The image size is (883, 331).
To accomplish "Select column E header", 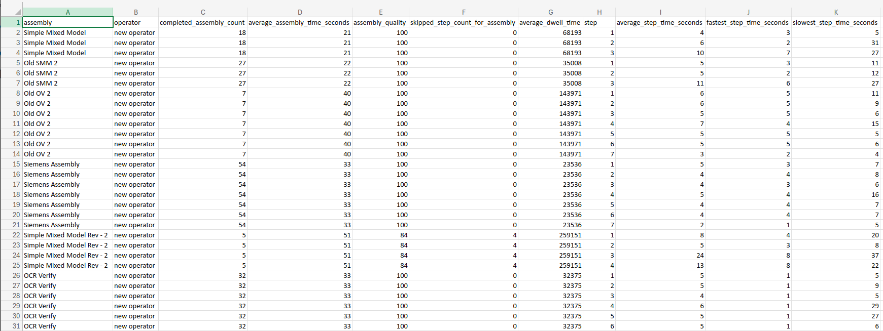I will (380, 12).
